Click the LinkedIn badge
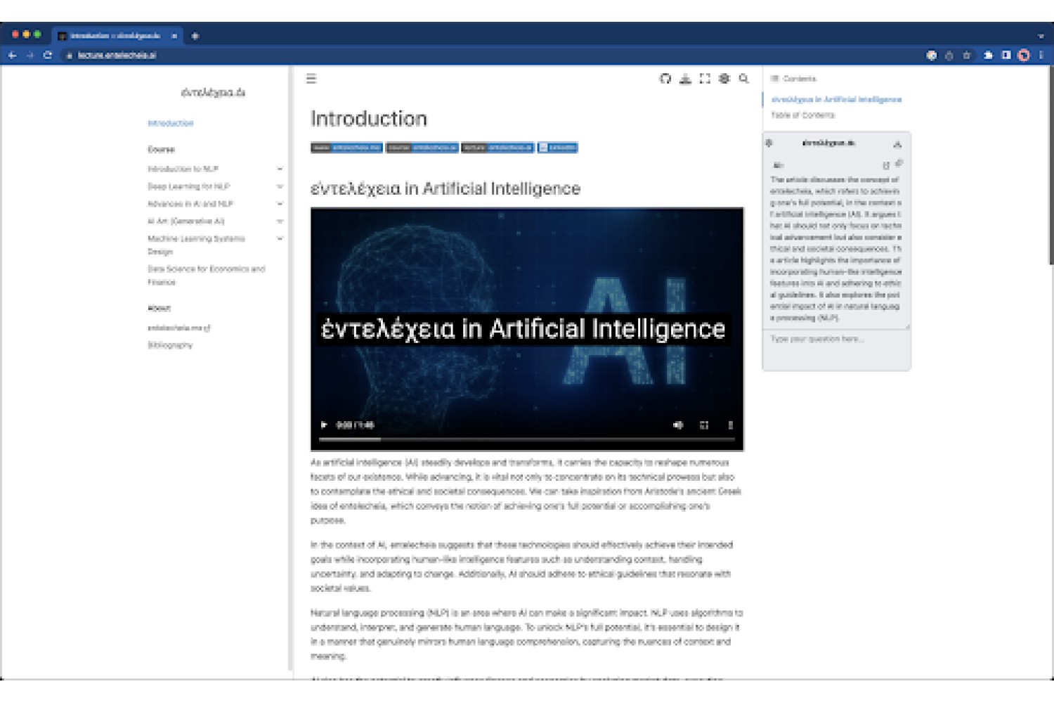 point(557,148)
